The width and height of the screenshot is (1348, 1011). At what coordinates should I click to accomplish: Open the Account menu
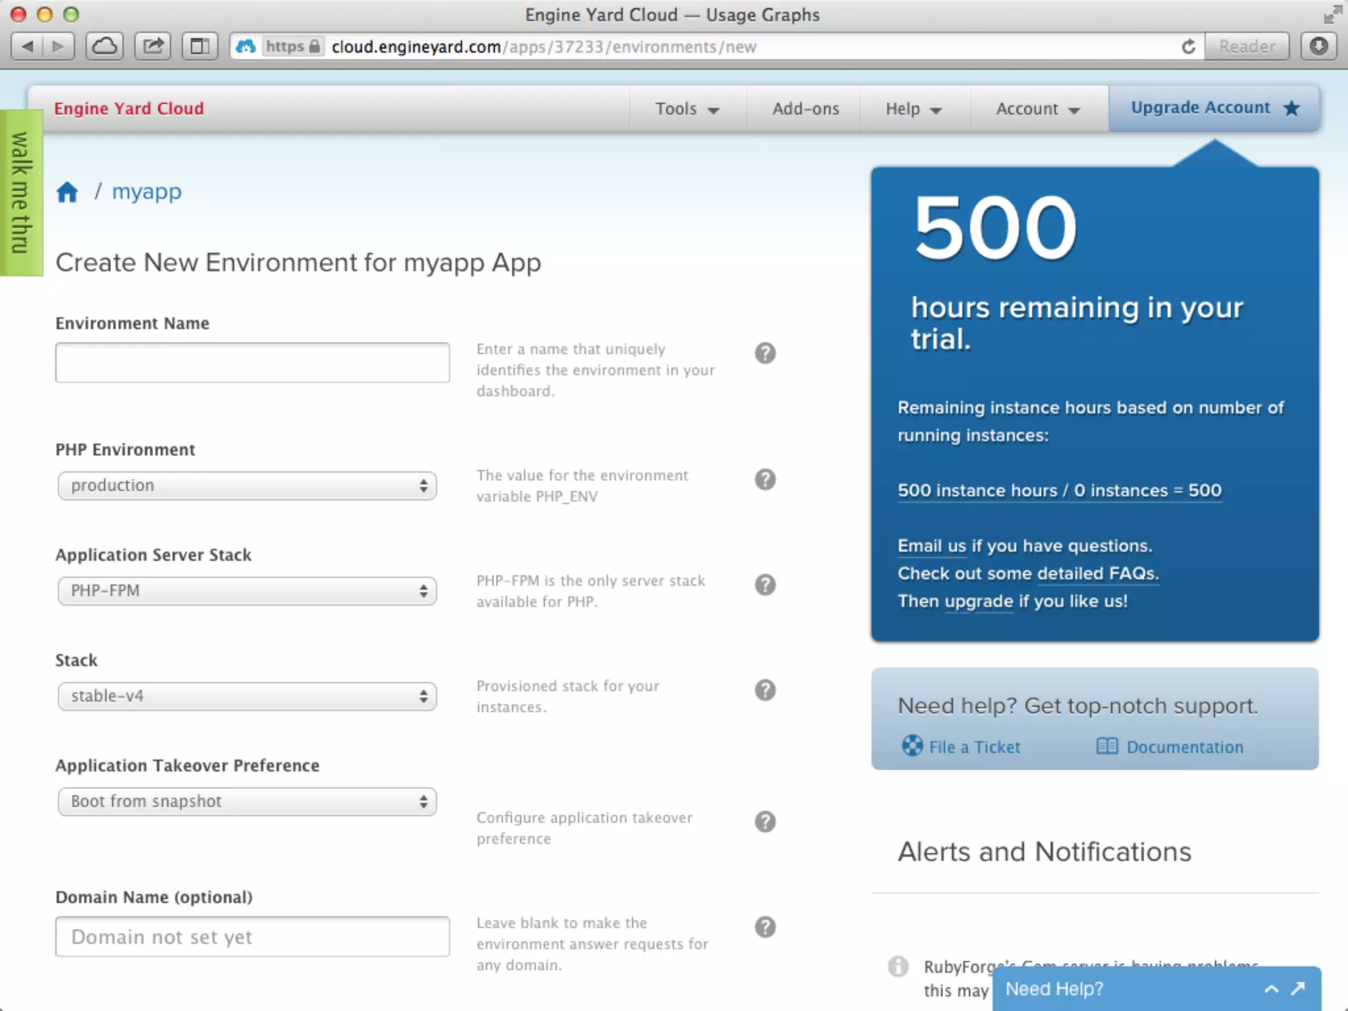point(1037,109)
